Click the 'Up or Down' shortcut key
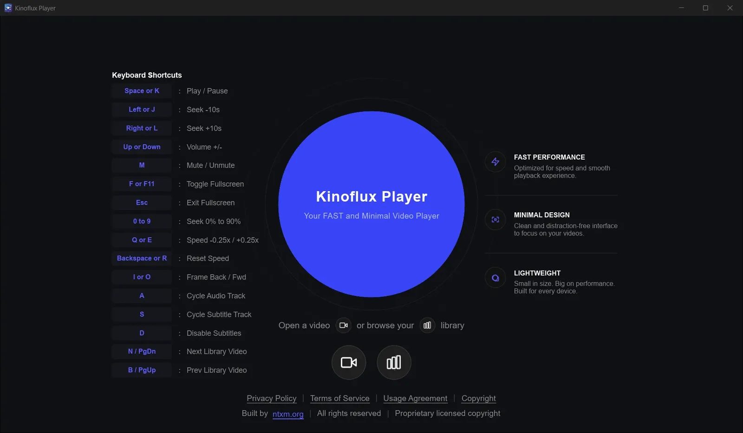743x433 pixels. tap(142, 146)
